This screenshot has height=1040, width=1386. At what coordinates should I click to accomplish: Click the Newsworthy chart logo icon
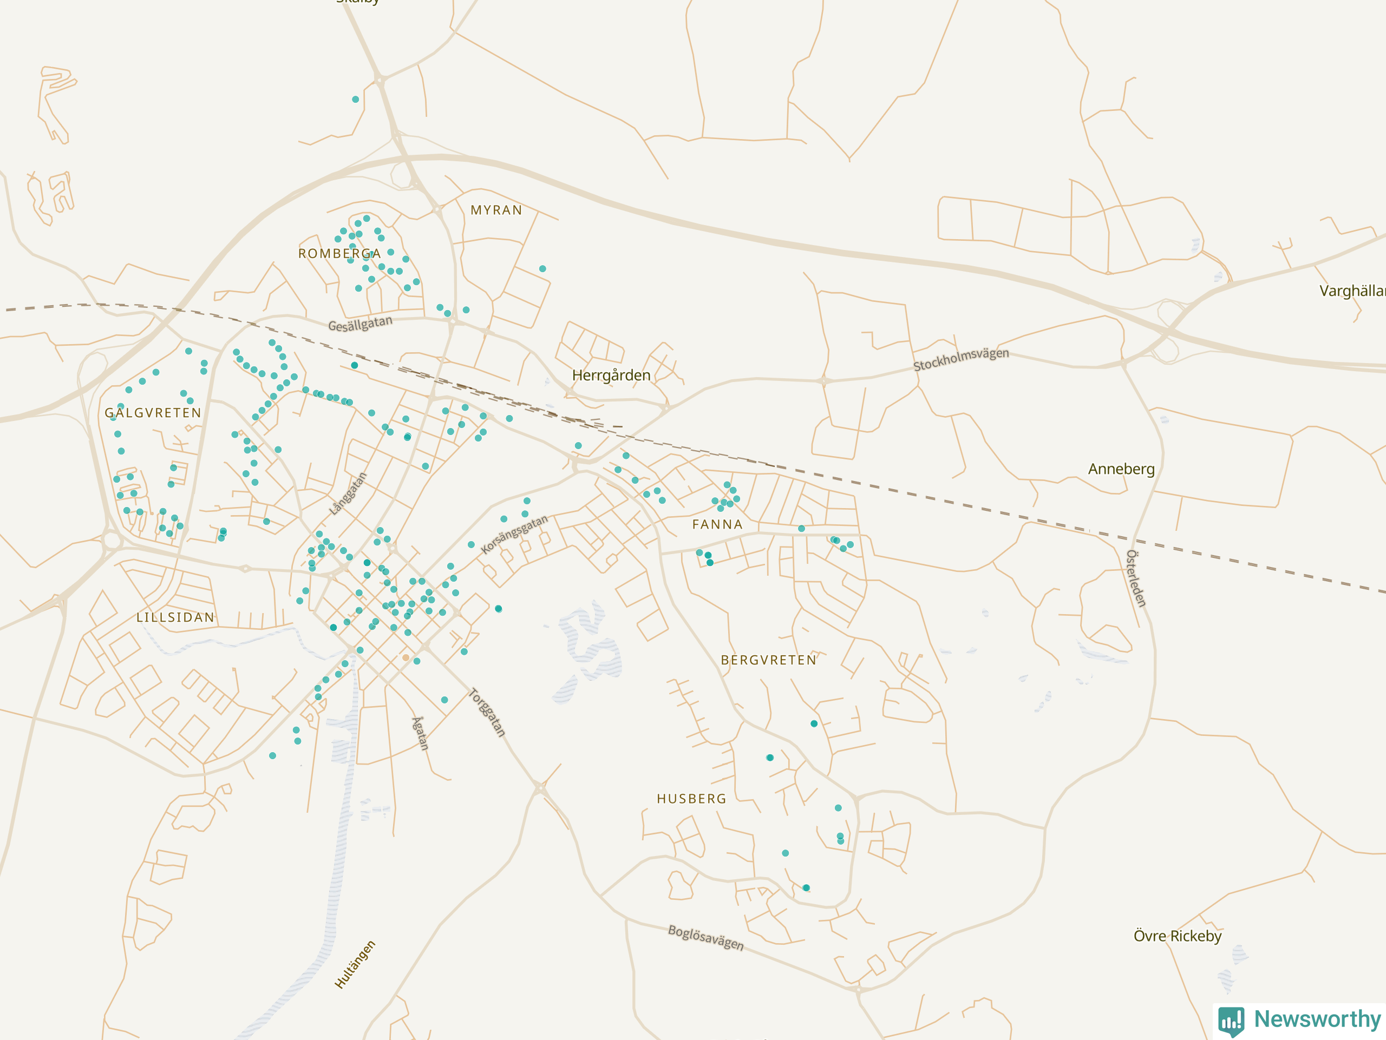point(1231,1021)
